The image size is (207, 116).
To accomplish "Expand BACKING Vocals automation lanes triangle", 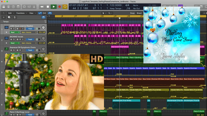I will pyautogui.click(x=6, y=43).
